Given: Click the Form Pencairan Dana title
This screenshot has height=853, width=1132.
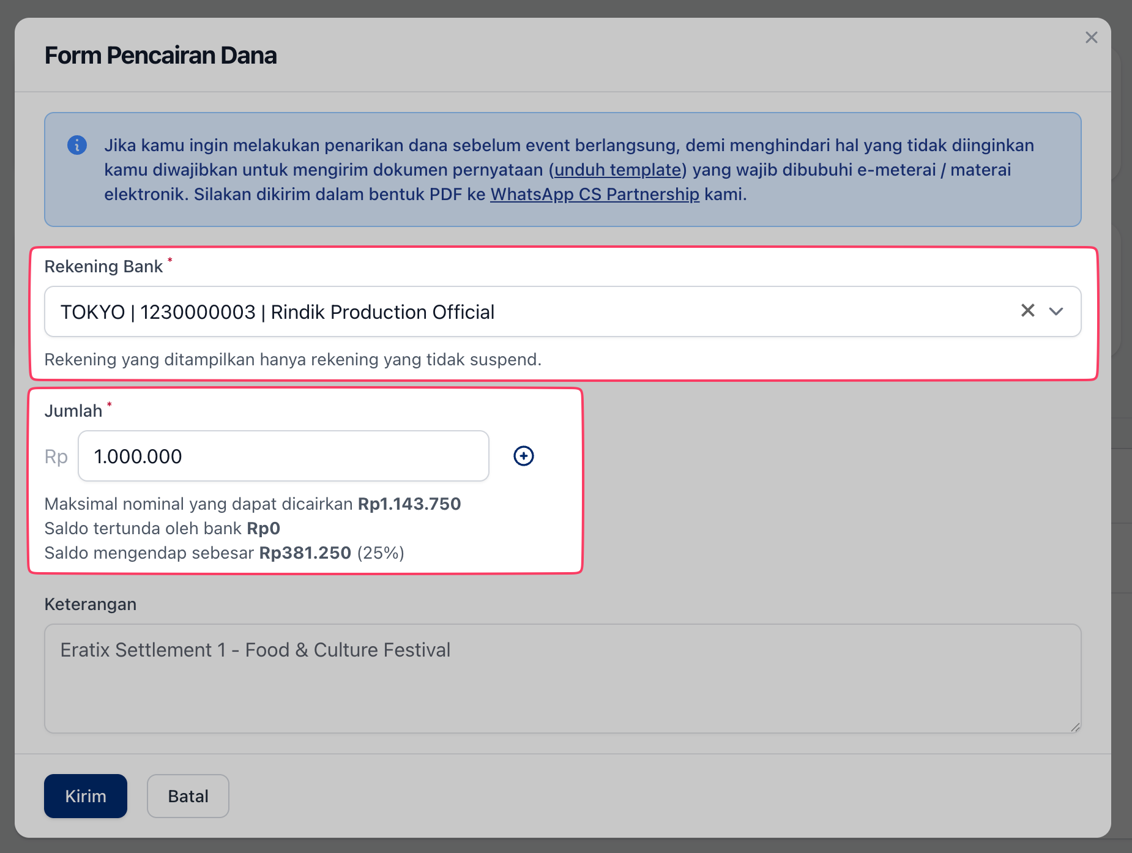Looking at the screenshot, I should (161, 55).
